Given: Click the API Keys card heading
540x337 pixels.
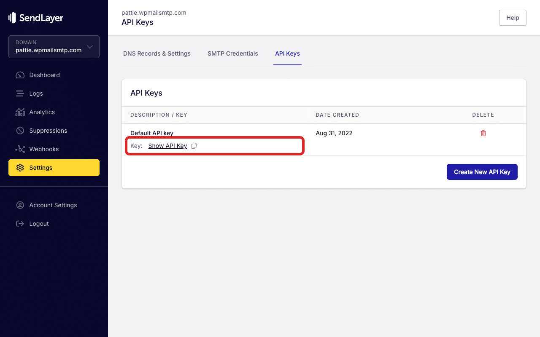Looking at the screenshot, I should [146, 93].
